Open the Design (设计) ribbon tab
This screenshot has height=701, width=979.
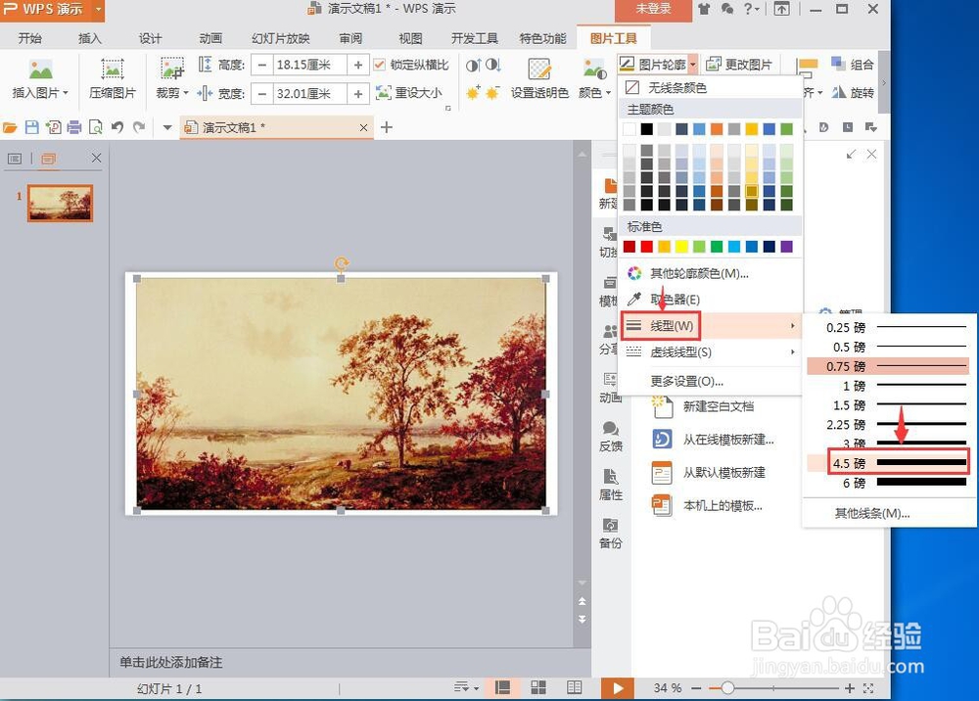pos(150,39)
